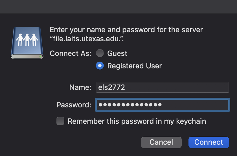Viewport: 237px width, 156px height.
Task: Click the Registered User label text
Action: click(x=135, y=66)
